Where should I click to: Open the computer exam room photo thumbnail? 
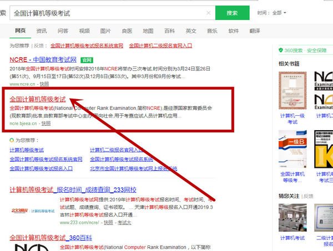click(292, 218)
